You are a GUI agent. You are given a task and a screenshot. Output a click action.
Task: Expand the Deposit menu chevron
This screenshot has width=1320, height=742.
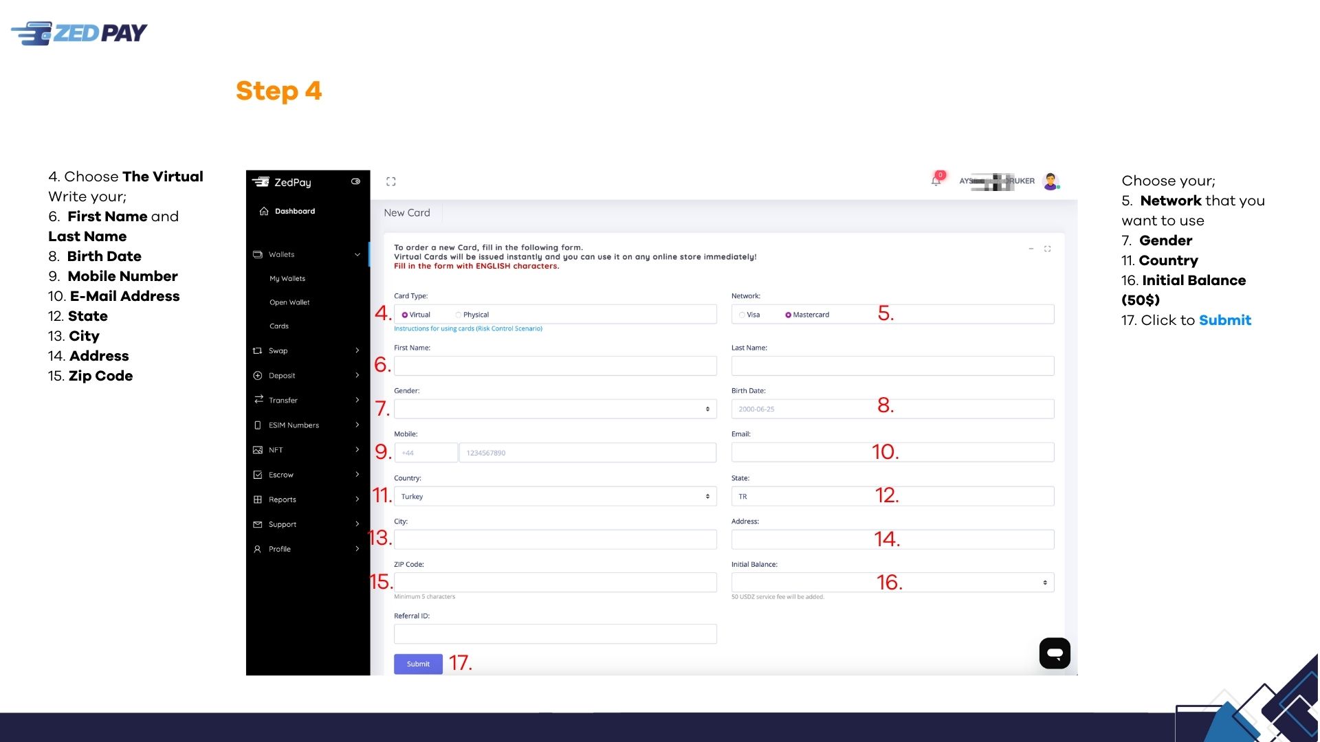click(357, 375)
